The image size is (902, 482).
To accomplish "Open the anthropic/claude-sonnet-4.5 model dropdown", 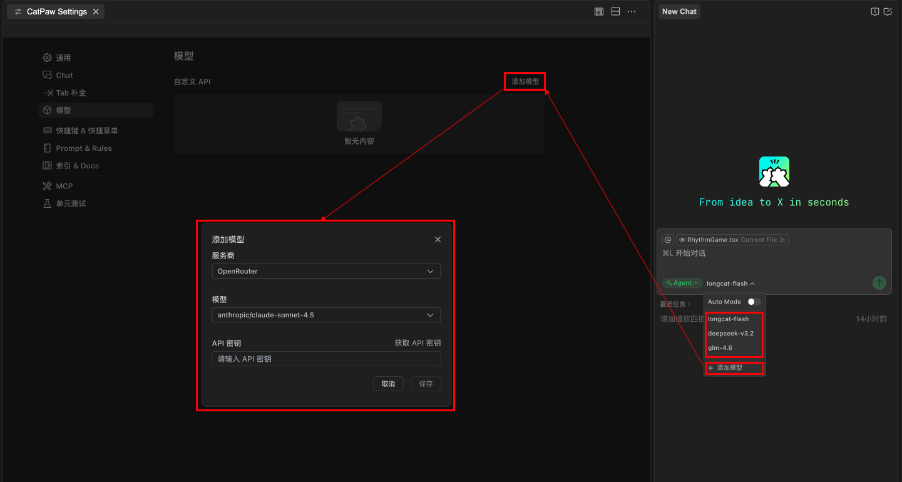I will [326, 315].
